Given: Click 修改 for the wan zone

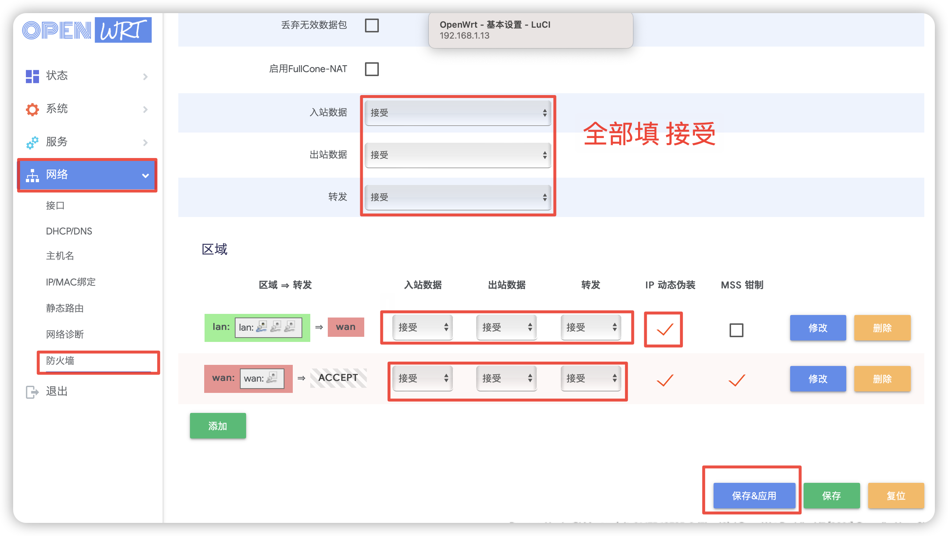Looking at the screenshot, I should tap(817, 379).
